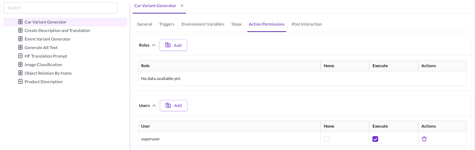Collapse the Users section

tap(154, 106)
